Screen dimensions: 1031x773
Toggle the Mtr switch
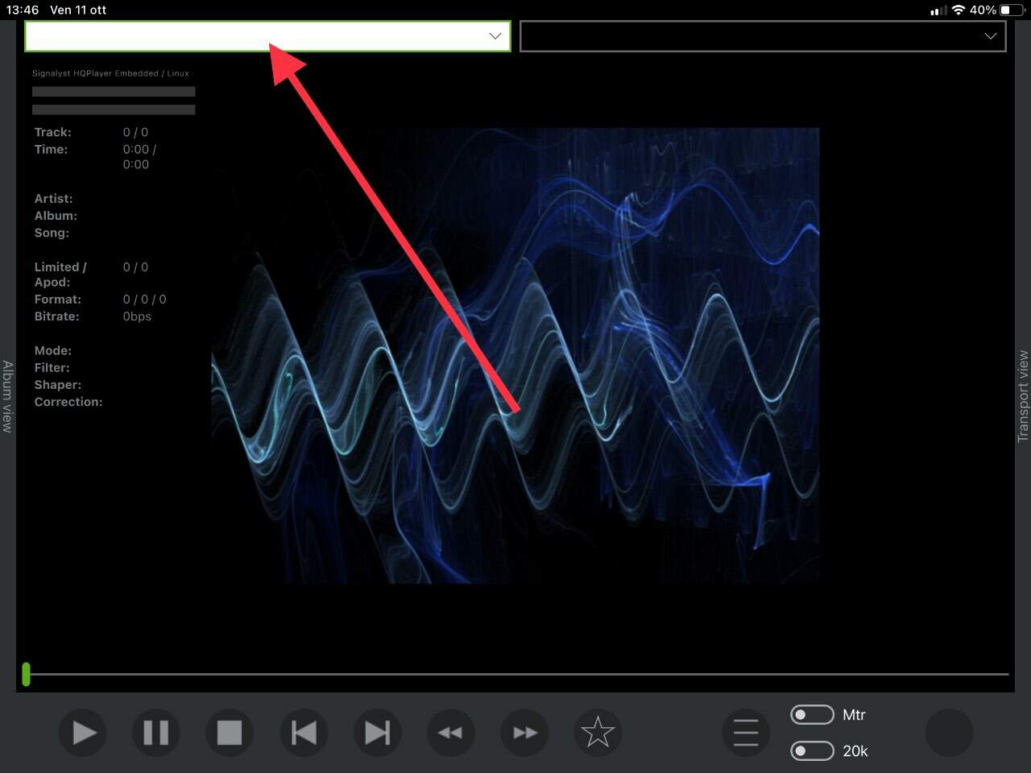tap(812, 714)
